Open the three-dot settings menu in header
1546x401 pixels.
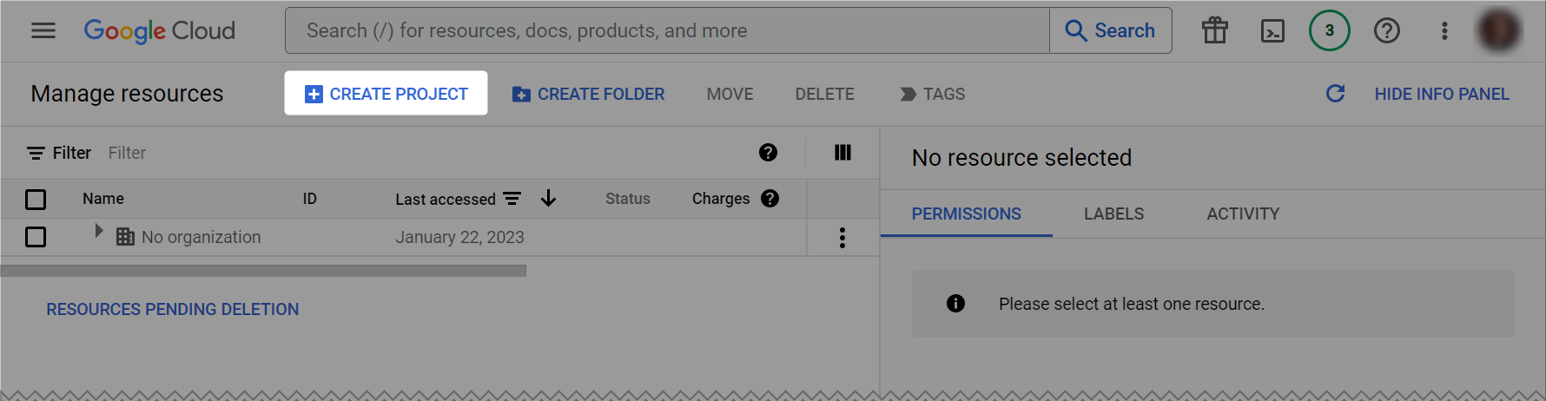click(1444, 31)
